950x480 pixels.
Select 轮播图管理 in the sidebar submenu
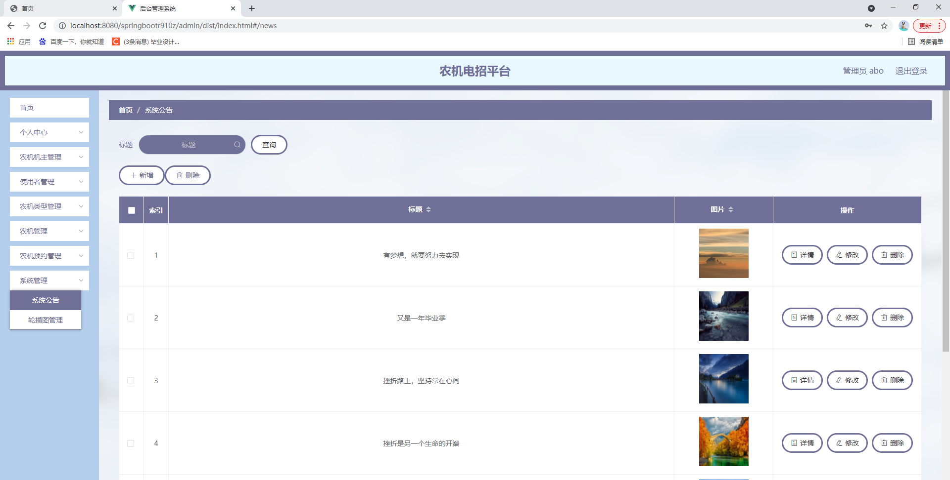tap(45, 320)
